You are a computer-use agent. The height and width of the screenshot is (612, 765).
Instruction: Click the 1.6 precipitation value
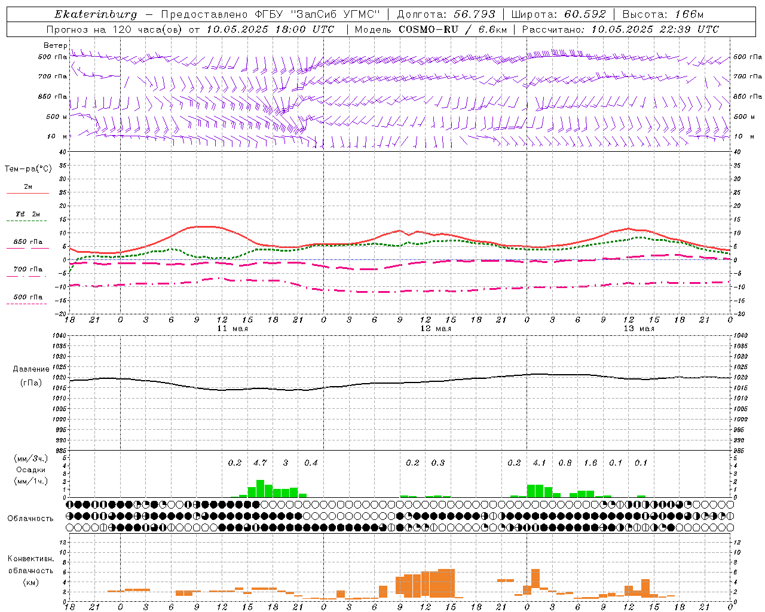coord(590,463)
